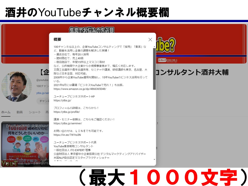This screenshot has width=248, height=186.
Task: Click the featured video timestamp 0:00 / 5:41
Action: point(24,164)
